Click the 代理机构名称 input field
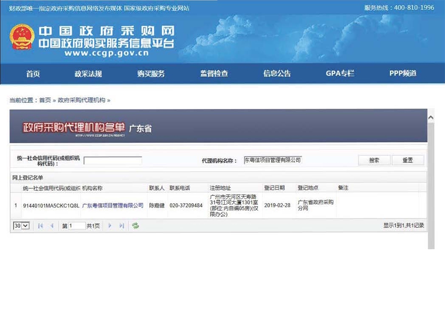The image size is (445, 315). [272, 160]
